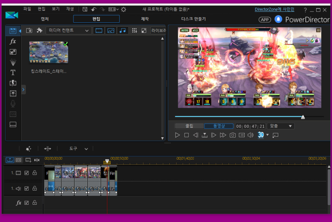Screen dimensions: 332x222
Task: Open the 맞춤 preview zoom dropdown
Action: tap(280, 126)
